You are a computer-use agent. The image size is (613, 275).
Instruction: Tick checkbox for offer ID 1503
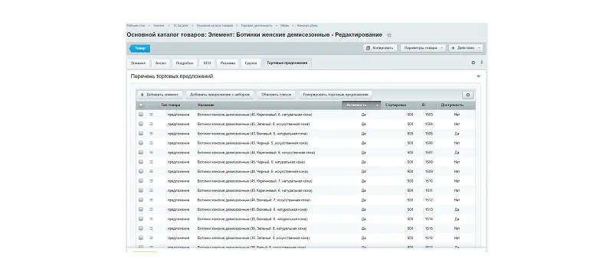click(x=141, y=115)
